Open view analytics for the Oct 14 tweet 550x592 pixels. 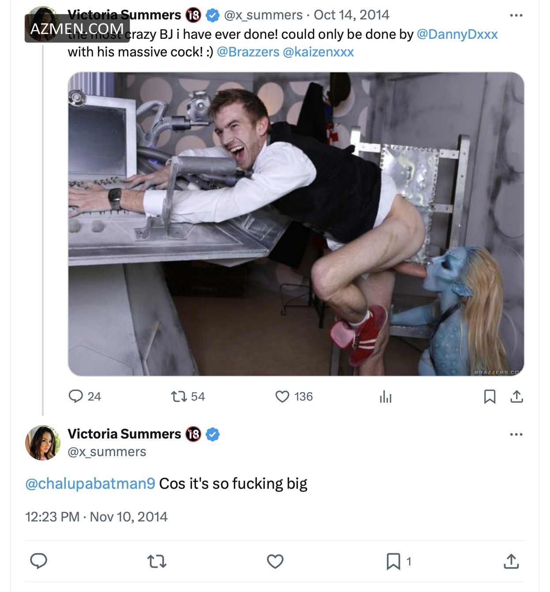[385, 397]
